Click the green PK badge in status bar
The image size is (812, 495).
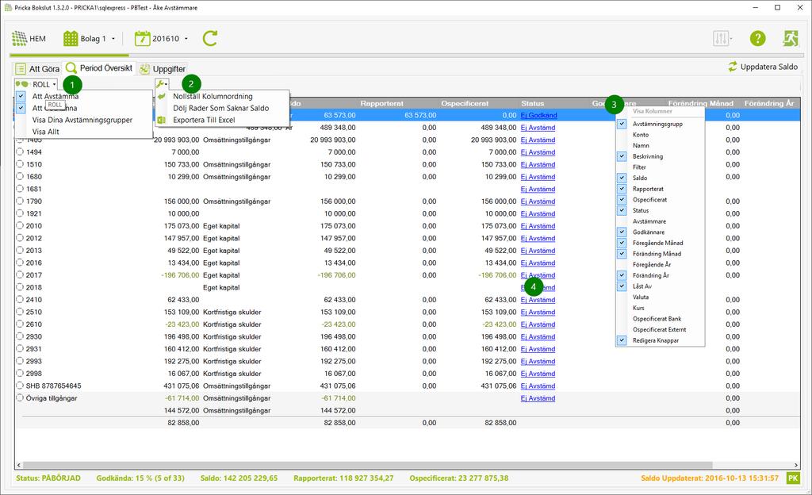tap(793, 478)
